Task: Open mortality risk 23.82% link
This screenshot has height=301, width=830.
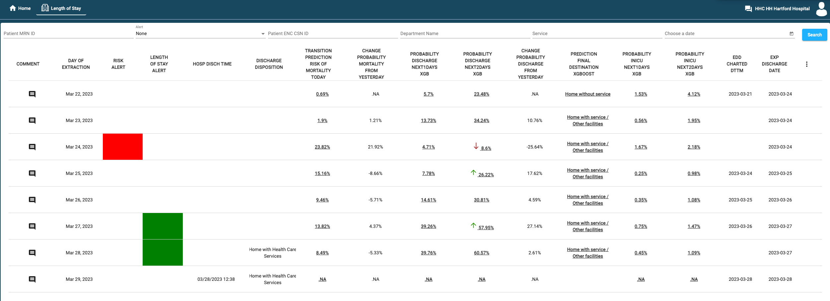Action: 322,147
